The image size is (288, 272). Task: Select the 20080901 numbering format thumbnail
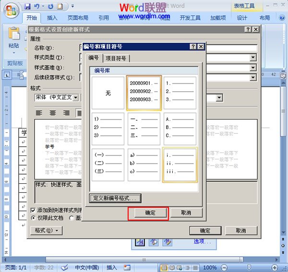pyautogui.click(x=144, y=93)
